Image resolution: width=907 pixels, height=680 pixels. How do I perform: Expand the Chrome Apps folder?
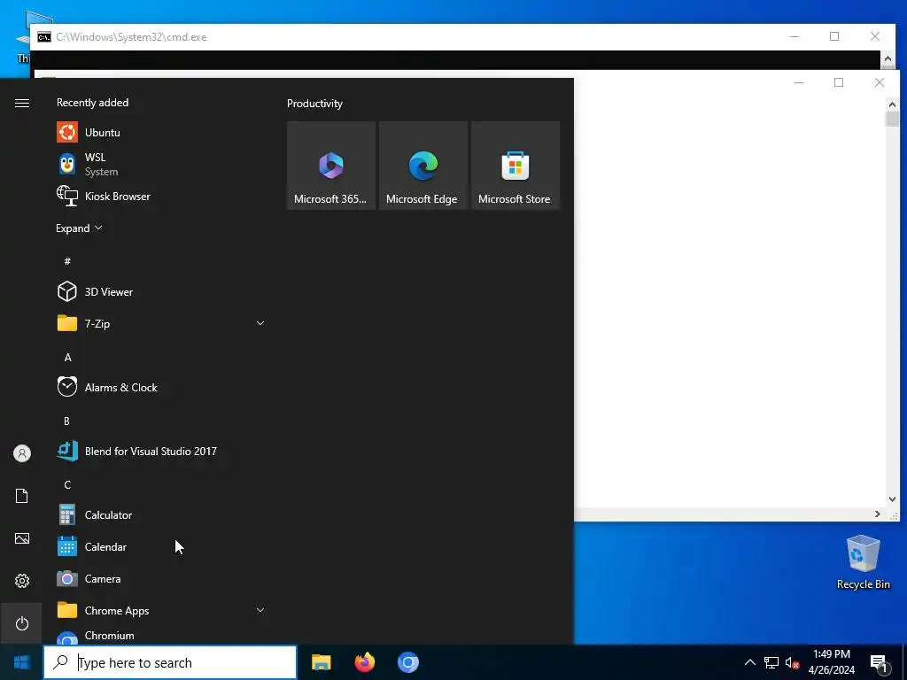tap(260, 610)
